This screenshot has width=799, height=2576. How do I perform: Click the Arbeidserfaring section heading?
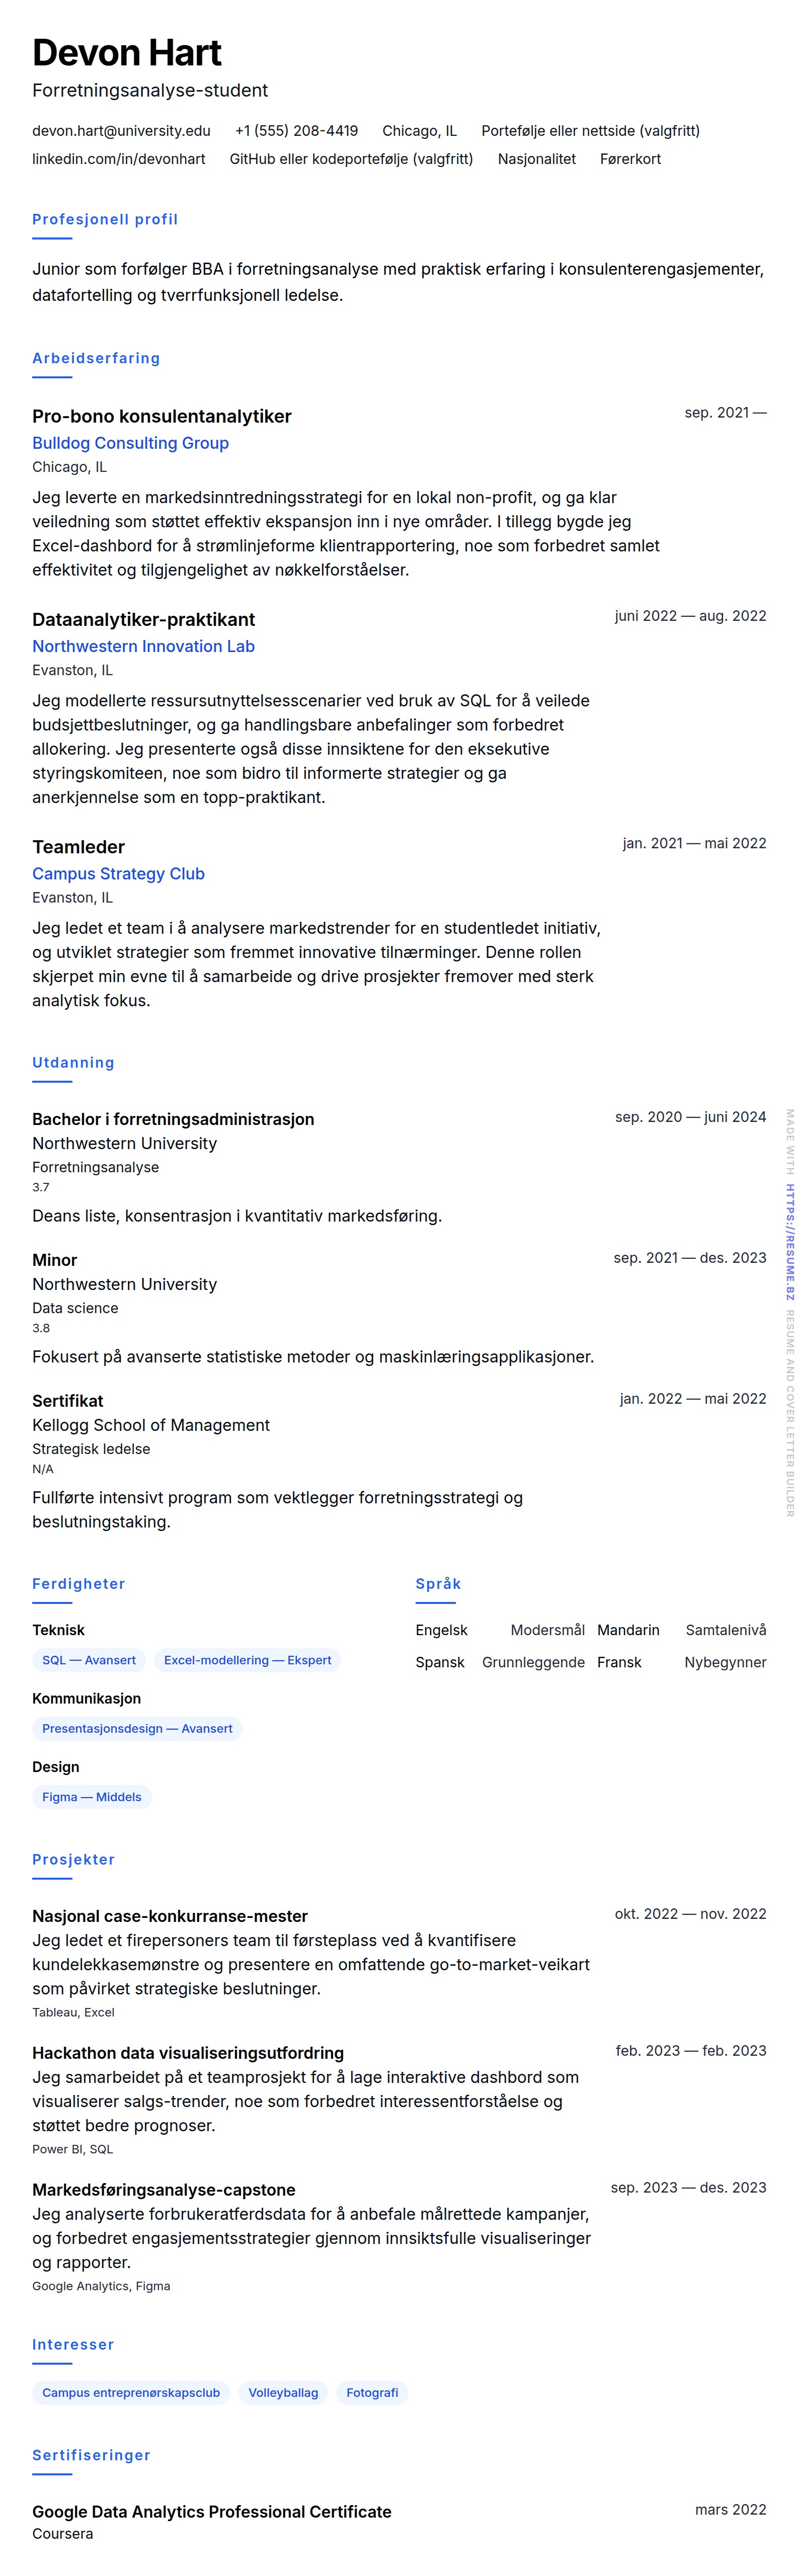(x=96, y=358)
